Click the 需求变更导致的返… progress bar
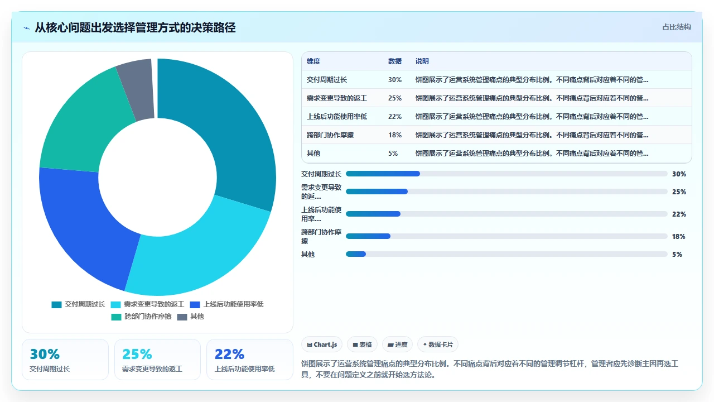 (x=506, y=192)
